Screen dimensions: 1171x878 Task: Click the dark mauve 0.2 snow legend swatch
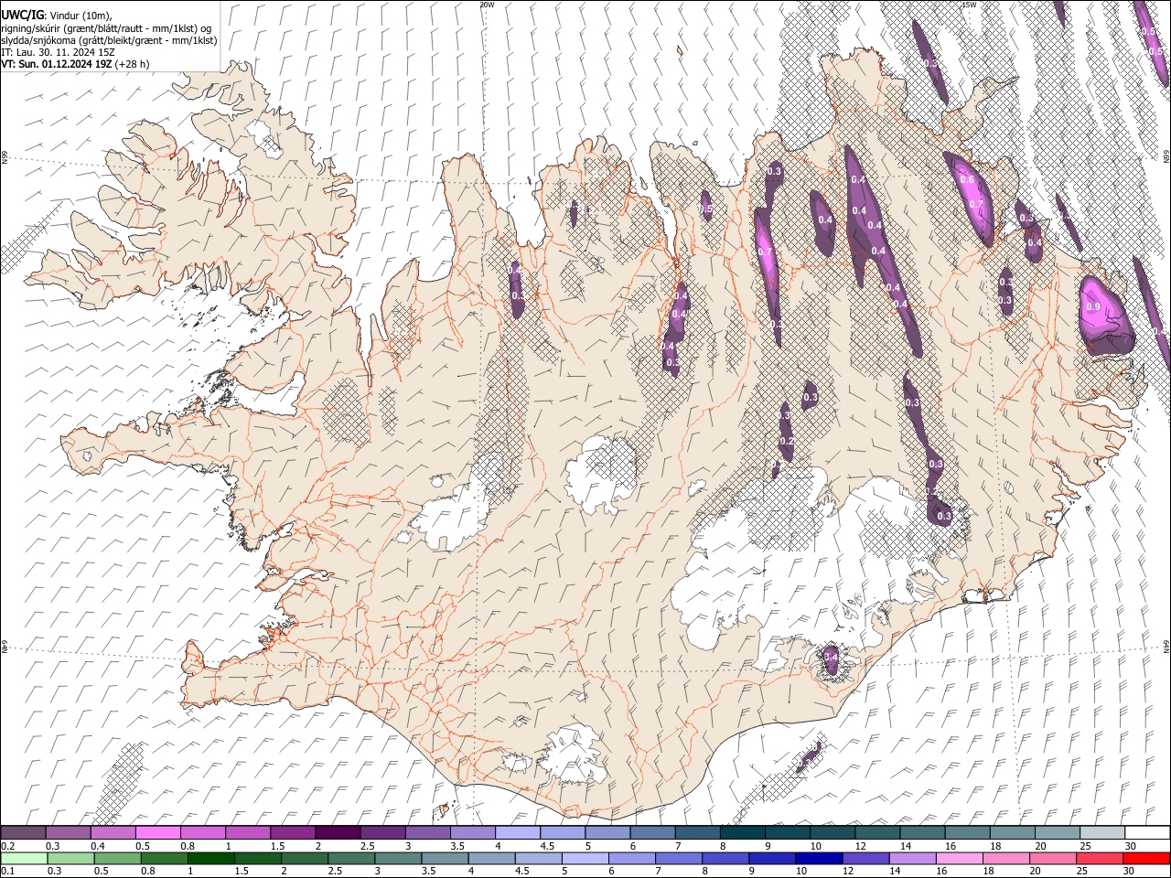[x=23, y=833]
